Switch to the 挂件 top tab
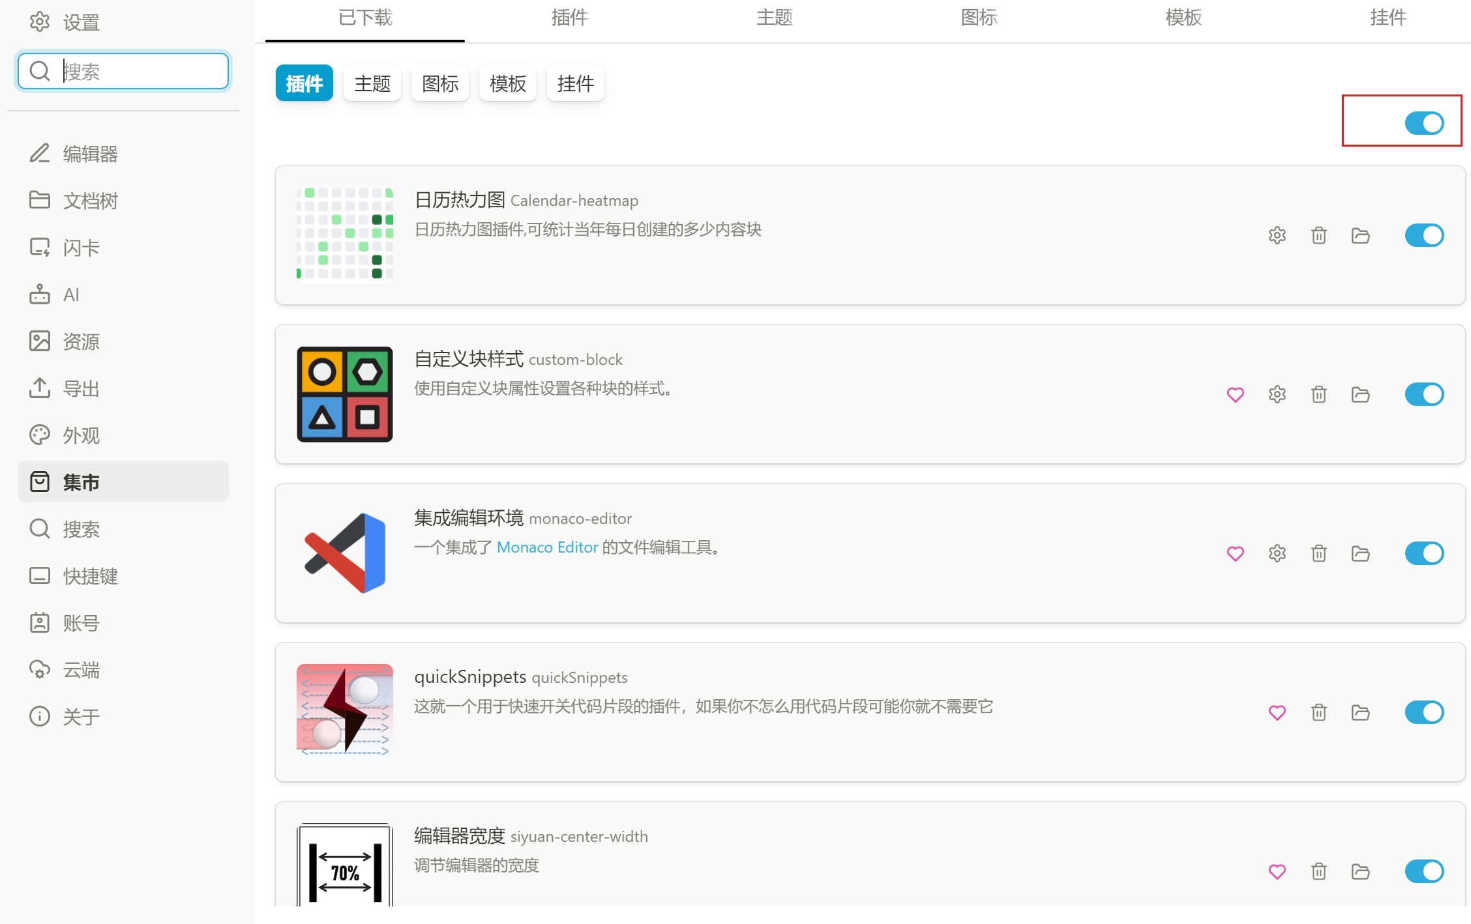 click(1388, 18)
